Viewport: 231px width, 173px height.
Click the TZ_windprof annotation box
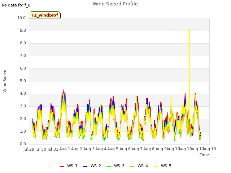[45, 15]
